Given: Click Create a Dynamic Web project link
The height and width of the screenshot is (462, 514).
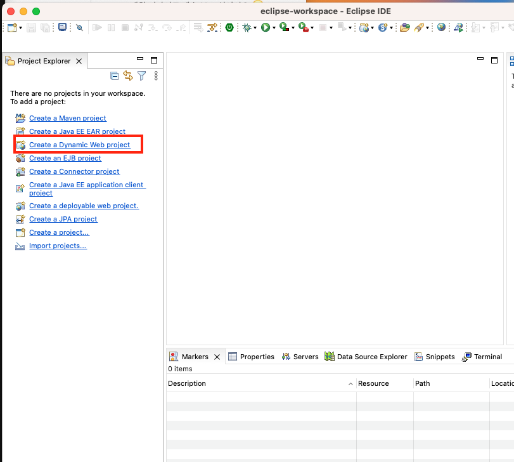Looking at the screenshot, I should [80, 145].
